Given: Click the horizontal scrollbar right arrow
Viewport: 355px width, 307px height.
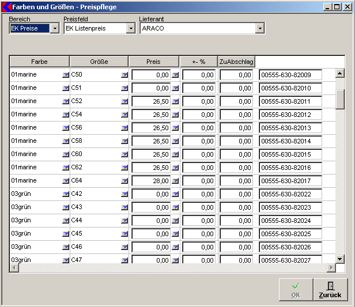Looking at the screenshot, I should (x=331, y=268).
